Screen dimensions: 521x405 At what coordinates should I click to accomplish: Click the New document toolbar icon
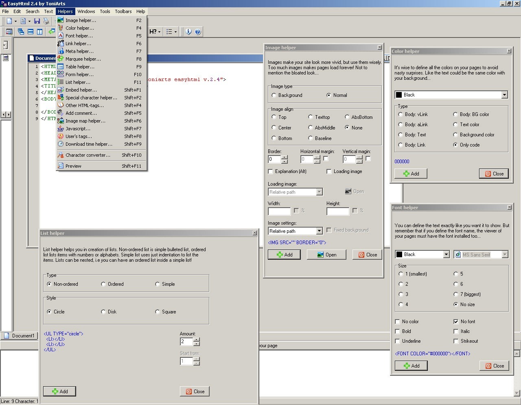tap(9, 21)
